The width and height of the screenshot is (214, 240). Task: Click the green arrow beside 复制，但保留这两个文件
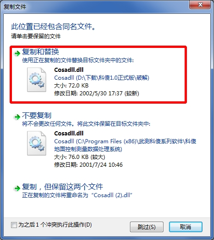(17, 188)
